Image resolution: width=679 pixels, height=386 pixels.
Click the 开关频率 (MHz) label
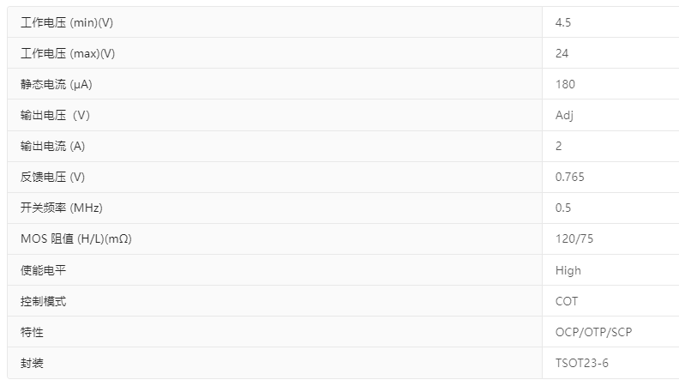point(61,208)
